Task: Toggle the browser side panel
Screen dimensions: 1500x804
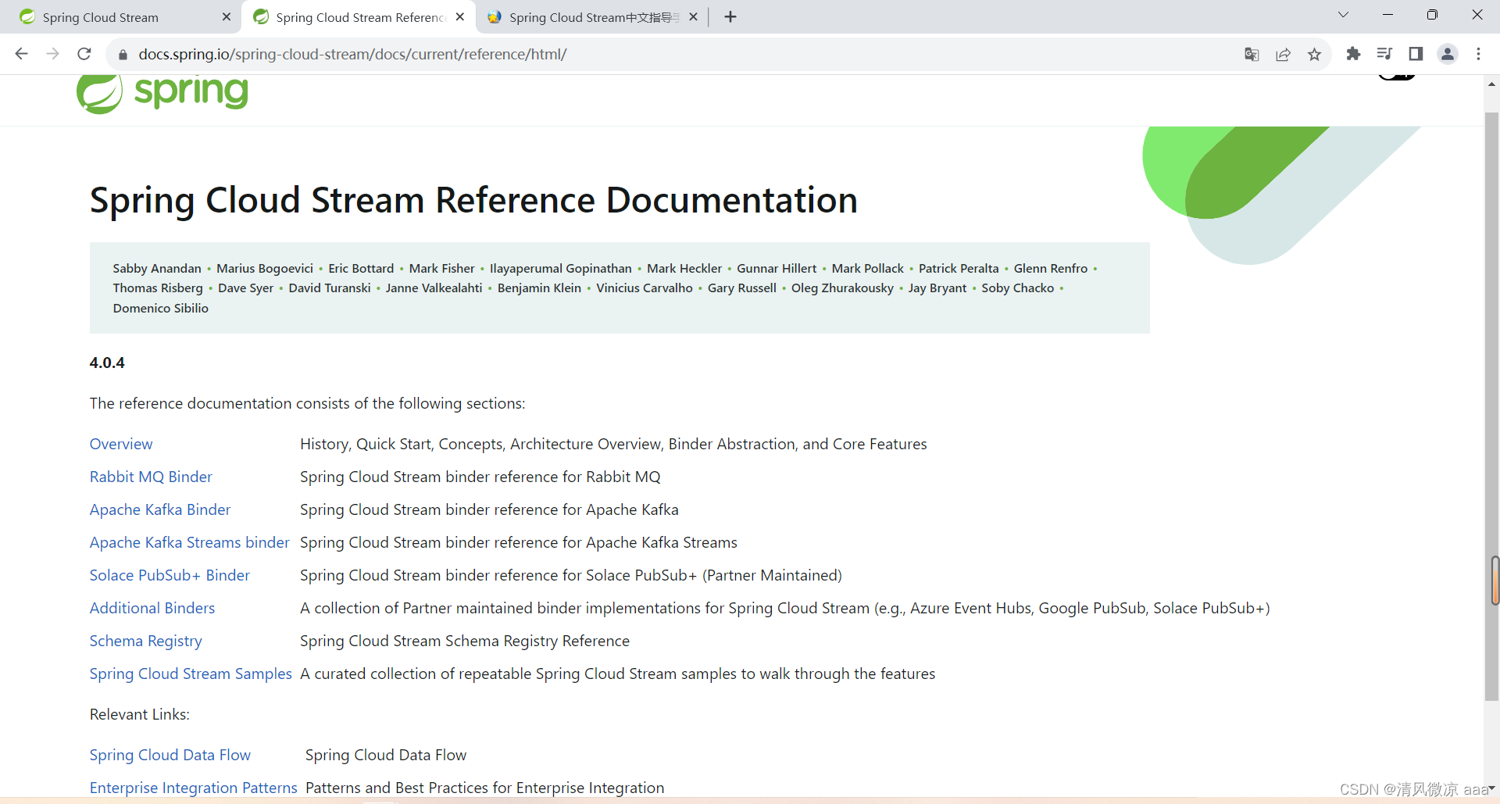Action: (x=1416, y=54)
